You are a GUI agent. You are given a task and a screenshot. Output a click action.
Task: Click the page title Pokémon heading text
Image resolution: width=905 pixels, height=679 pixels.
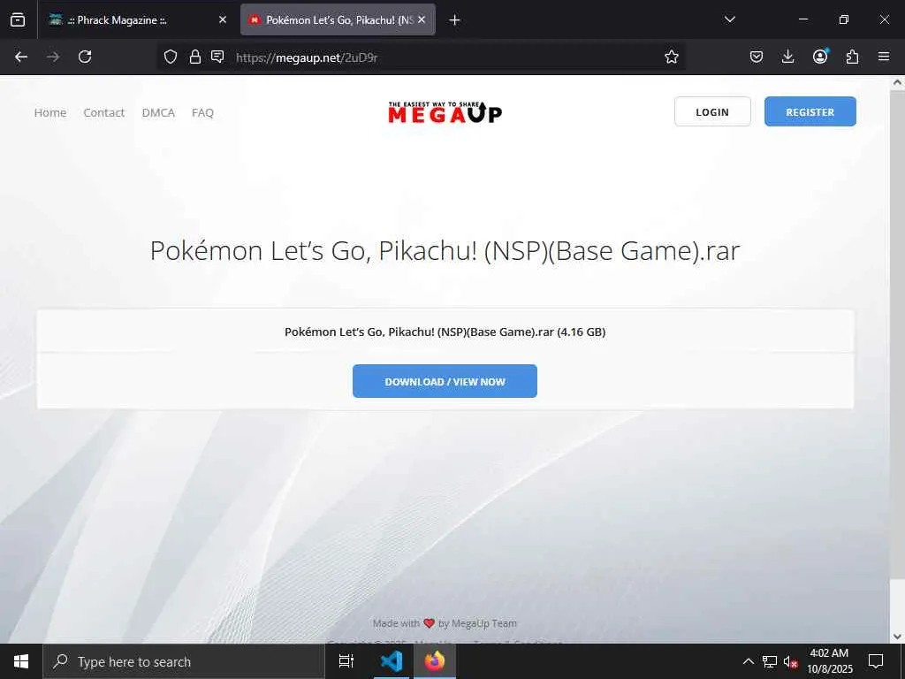445,250
